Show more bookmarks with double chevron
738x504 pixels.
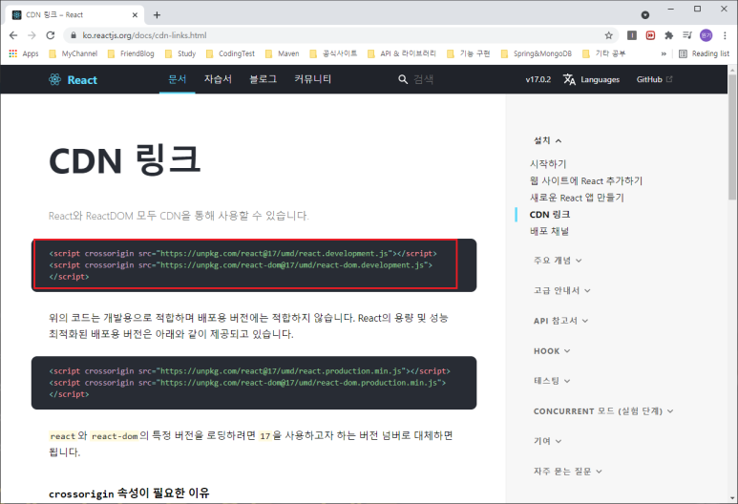(664, 53)
